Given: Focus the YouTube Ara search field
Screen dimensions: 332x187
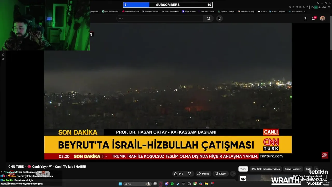Looking at the screenshot, I should click(160, 18).
